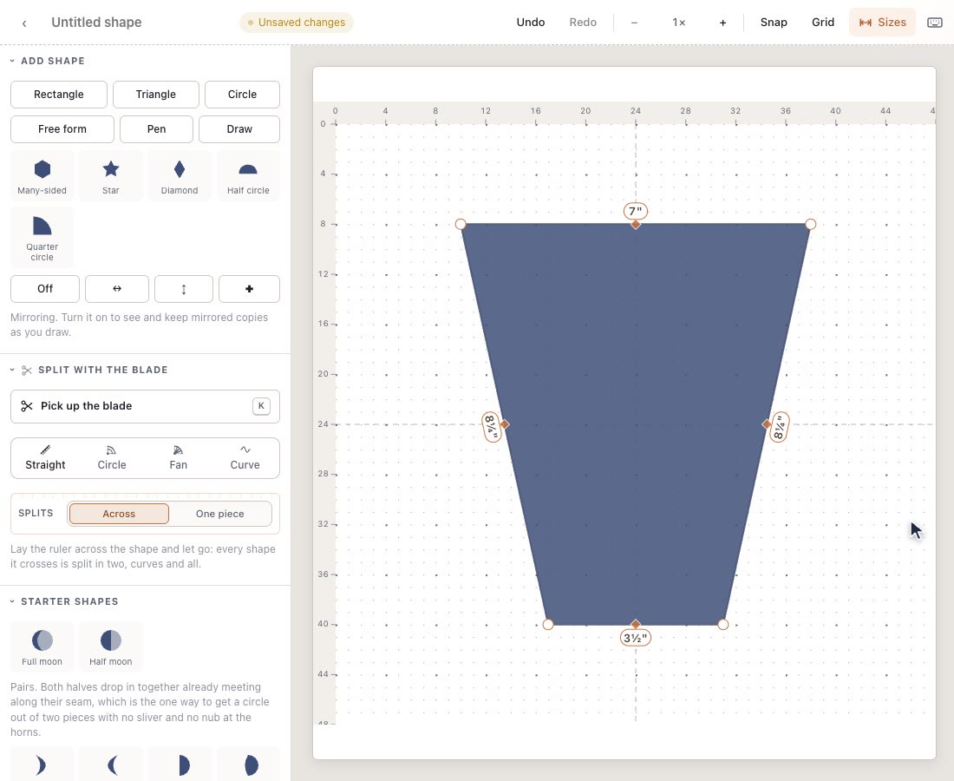Click the Unsaved changes badge

point(297,23)
